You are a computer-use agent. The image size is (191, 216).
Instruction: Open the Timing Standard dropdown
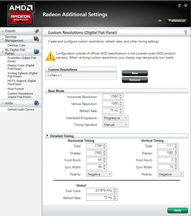116,125
